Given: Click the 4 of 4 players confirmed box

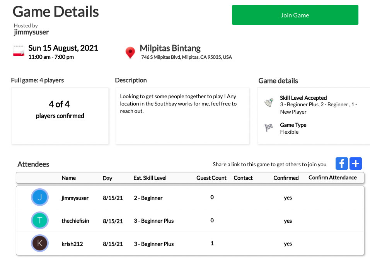Looking at the screenshot, I should [60, 115].
